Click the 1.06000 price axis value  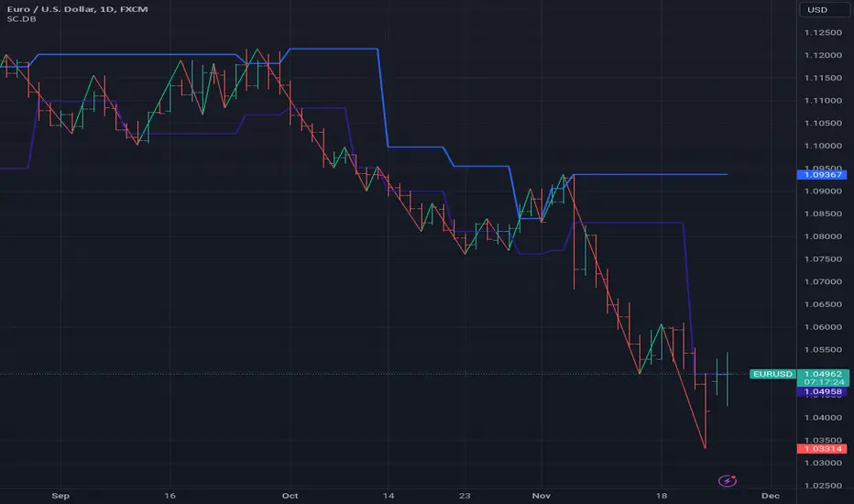[823, 327]
